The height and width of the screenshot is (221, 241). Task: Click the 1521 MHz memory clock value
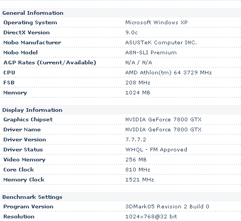tap(139, 180)
